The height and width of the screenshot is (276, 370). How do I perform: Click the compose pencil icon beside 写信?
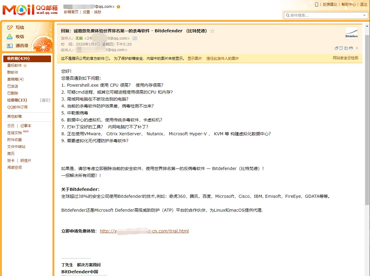click(10, 27)
